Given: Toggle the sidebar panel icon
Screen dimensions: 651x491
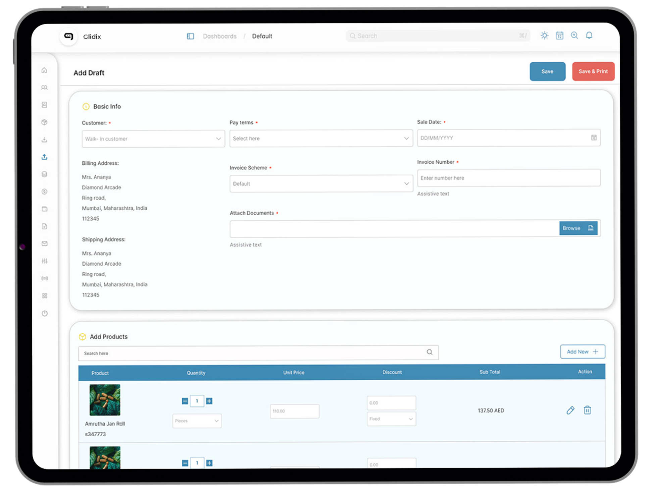Looking at the screenshot, I should (x=190, y=36).
